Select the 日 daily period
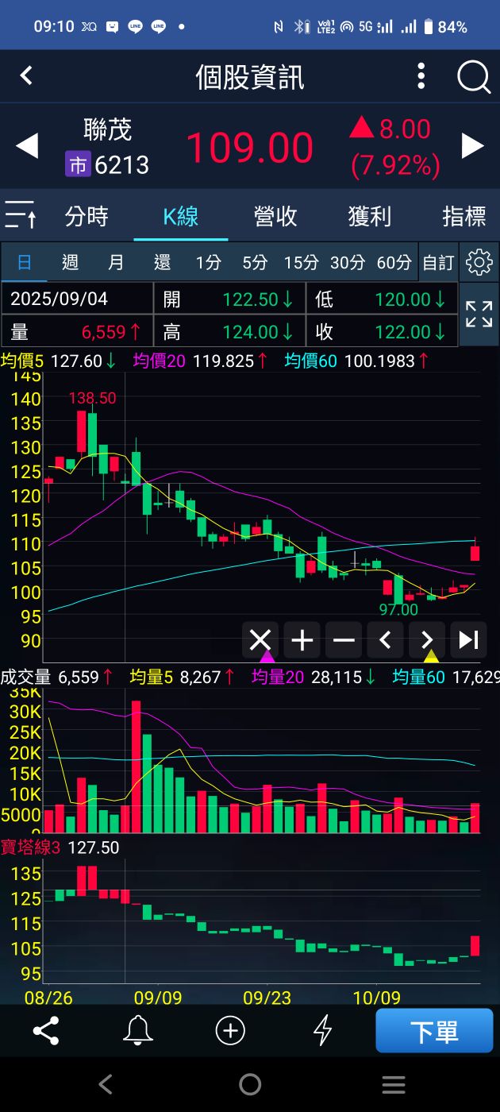This screenshot has width=500, height=1112. pyautogui.click(x=25, y=262)
